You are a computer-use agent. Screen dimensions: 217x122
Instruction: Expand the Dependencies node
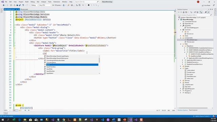[x=181, y=24]
